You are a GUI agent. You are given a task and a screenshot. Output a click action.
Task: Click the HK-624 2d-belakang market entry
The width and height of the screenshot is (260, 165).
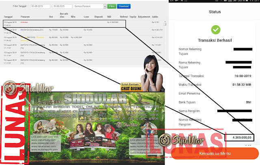[32, 30]
